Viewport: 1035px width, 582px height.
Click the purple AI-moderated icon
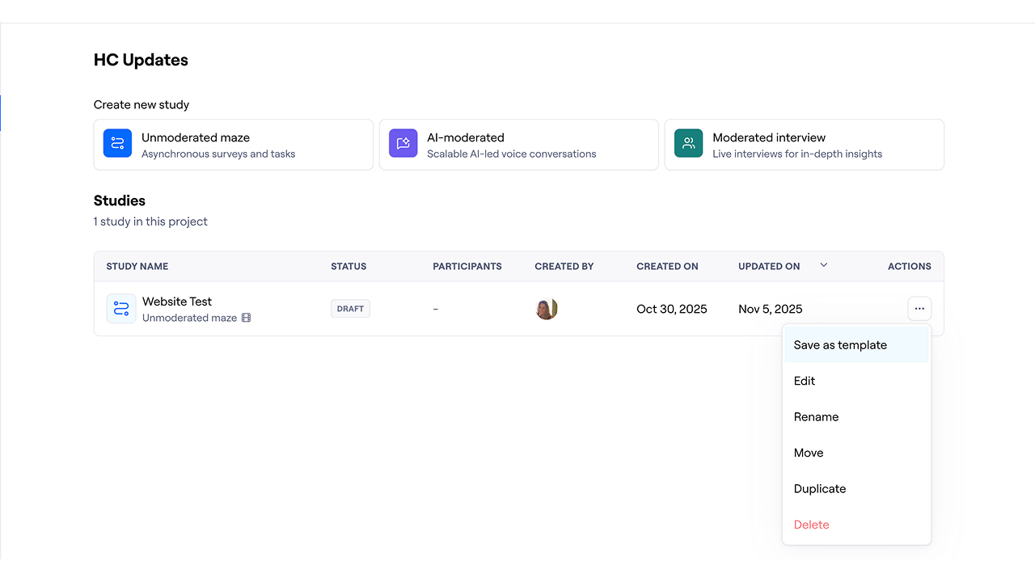click(403, 144)
